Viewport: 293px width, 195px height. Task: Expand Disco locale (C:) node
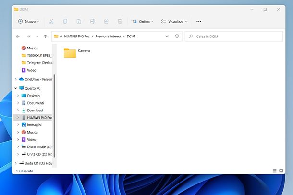click(x=18, y=146)
